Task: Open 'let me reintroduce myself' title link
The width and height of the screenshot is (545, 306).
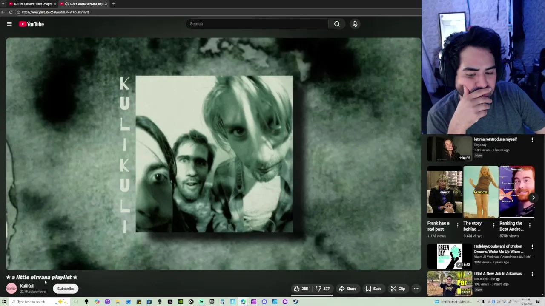Action: [x=495, y=139]
